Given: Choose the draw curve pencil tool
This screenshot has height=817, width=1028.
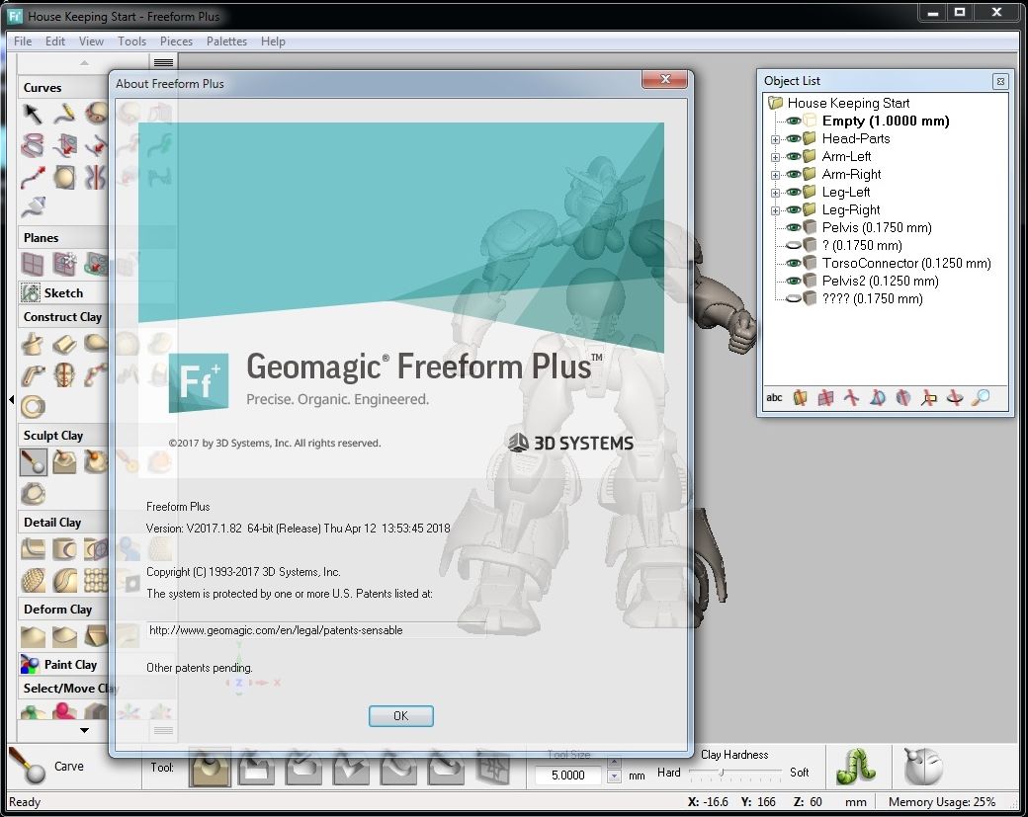Looking at the screenshot, I should click(x=64, y=114).
